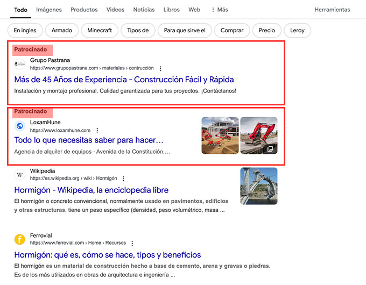
Task: Select the 'En ingles' filter chip
Action: [x=25, y=30]
